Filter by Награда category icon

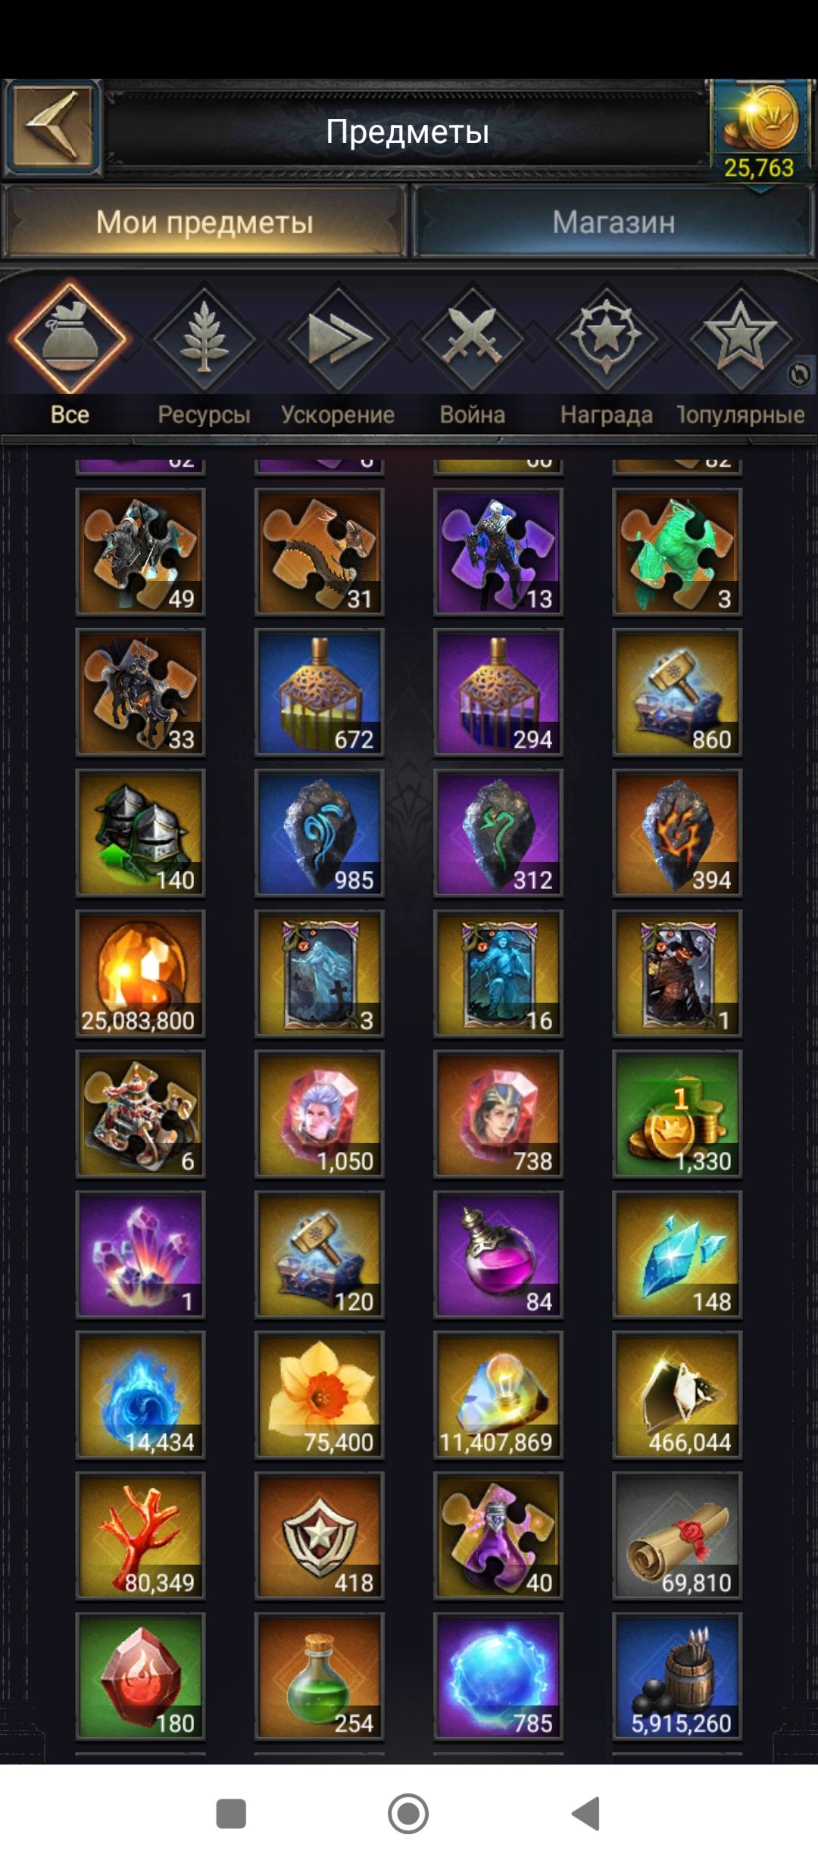pos(607,339)
